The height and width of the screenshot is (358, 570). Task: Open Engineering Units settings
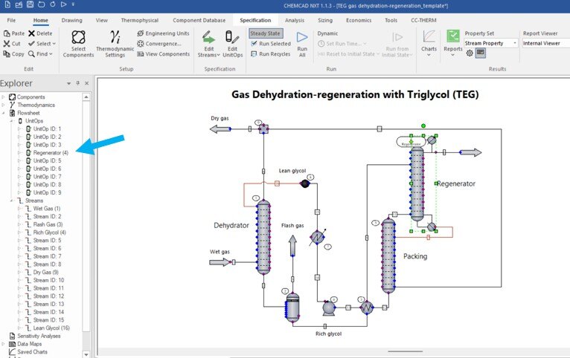(x=163, y=33)
